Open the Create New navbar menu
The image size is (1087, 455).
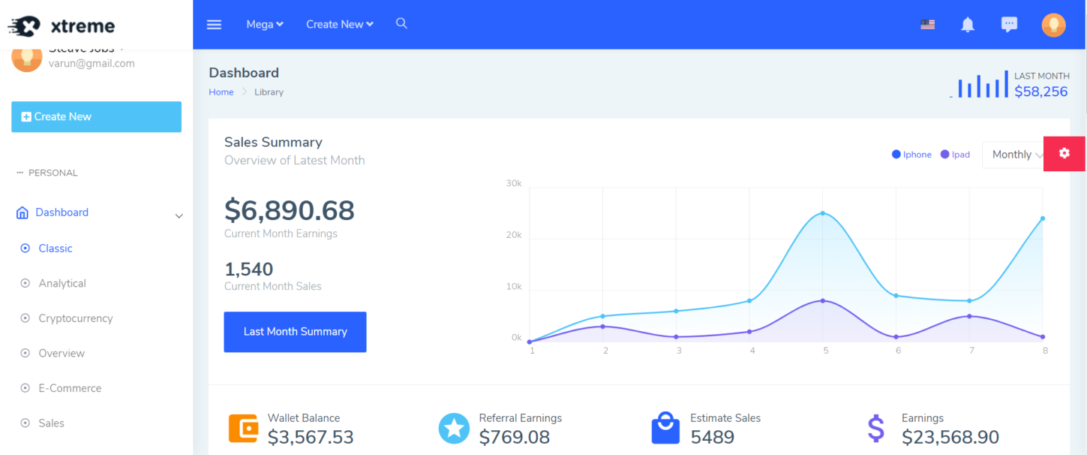pyautogui.click(x=339, y=24)
